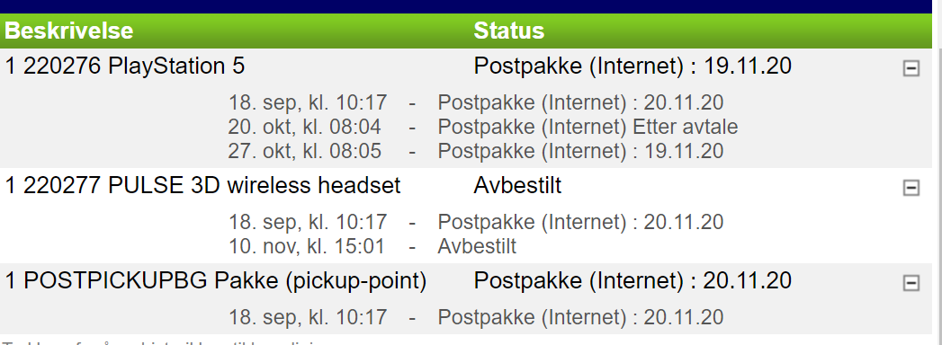Click the dark blue top bar
The image size is (942, 345).
tap(466, 6)
